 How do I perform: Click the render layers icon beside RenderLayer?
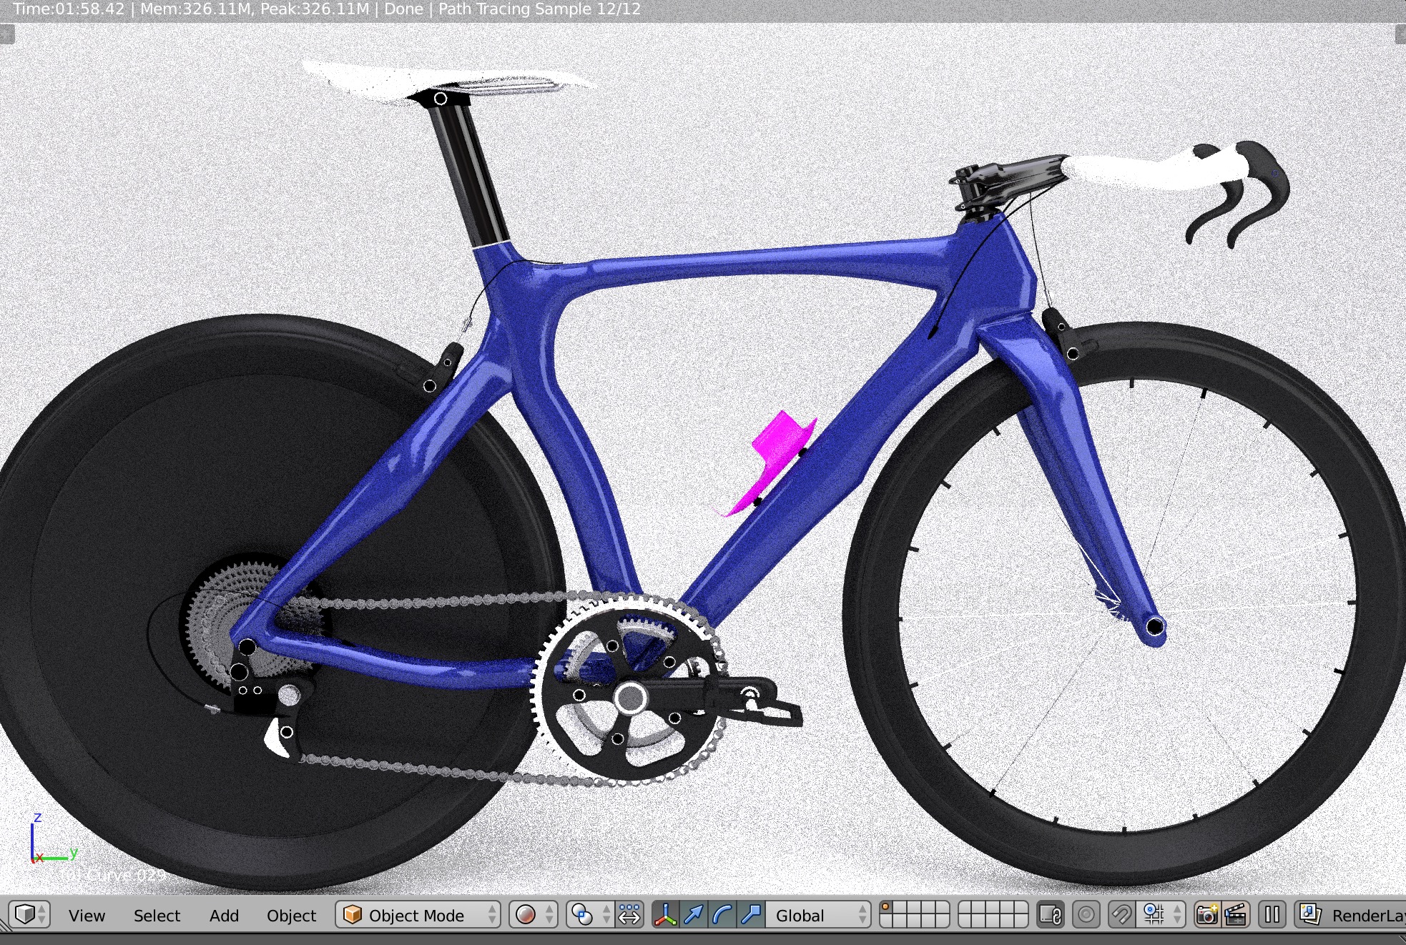1310,915
